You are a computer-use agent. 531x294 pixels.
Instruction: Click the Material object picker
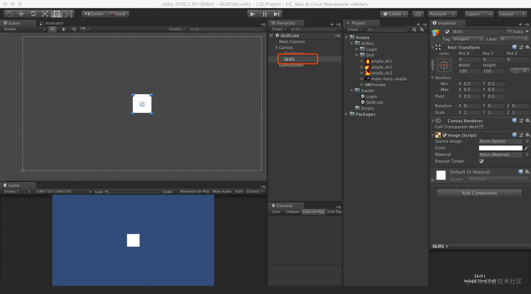coord(527,155)
